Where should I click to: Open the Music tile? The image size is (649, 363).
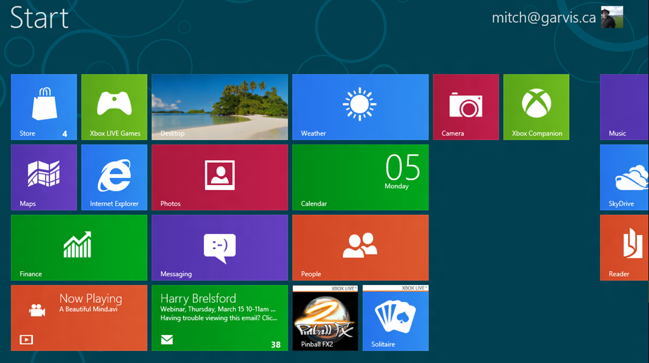pos(624,106)
